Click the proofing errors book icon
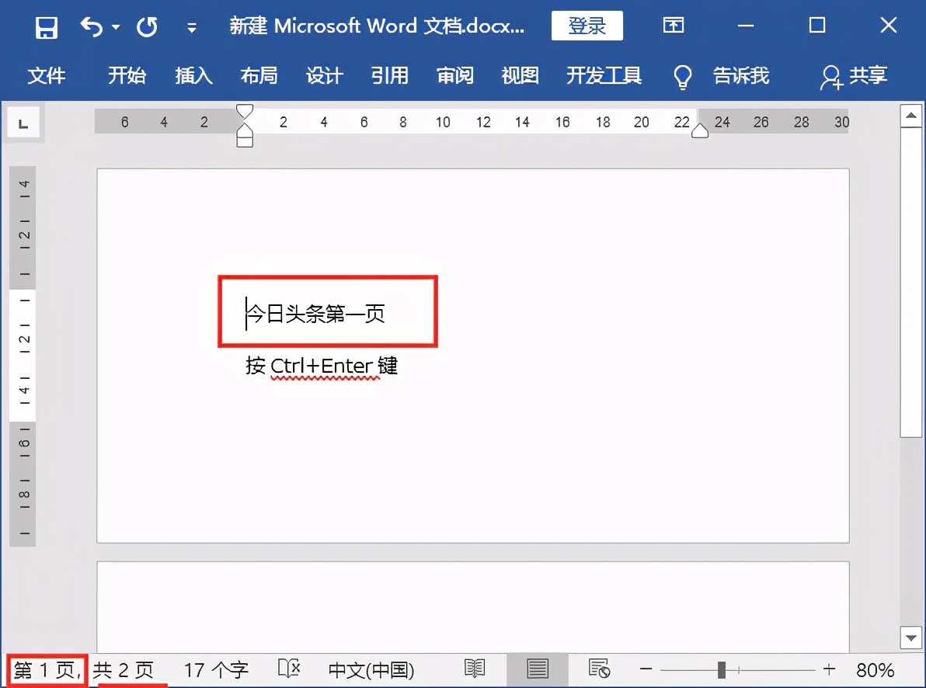The height and width of the screenshot is (688, 926). [x=289, y=669]
